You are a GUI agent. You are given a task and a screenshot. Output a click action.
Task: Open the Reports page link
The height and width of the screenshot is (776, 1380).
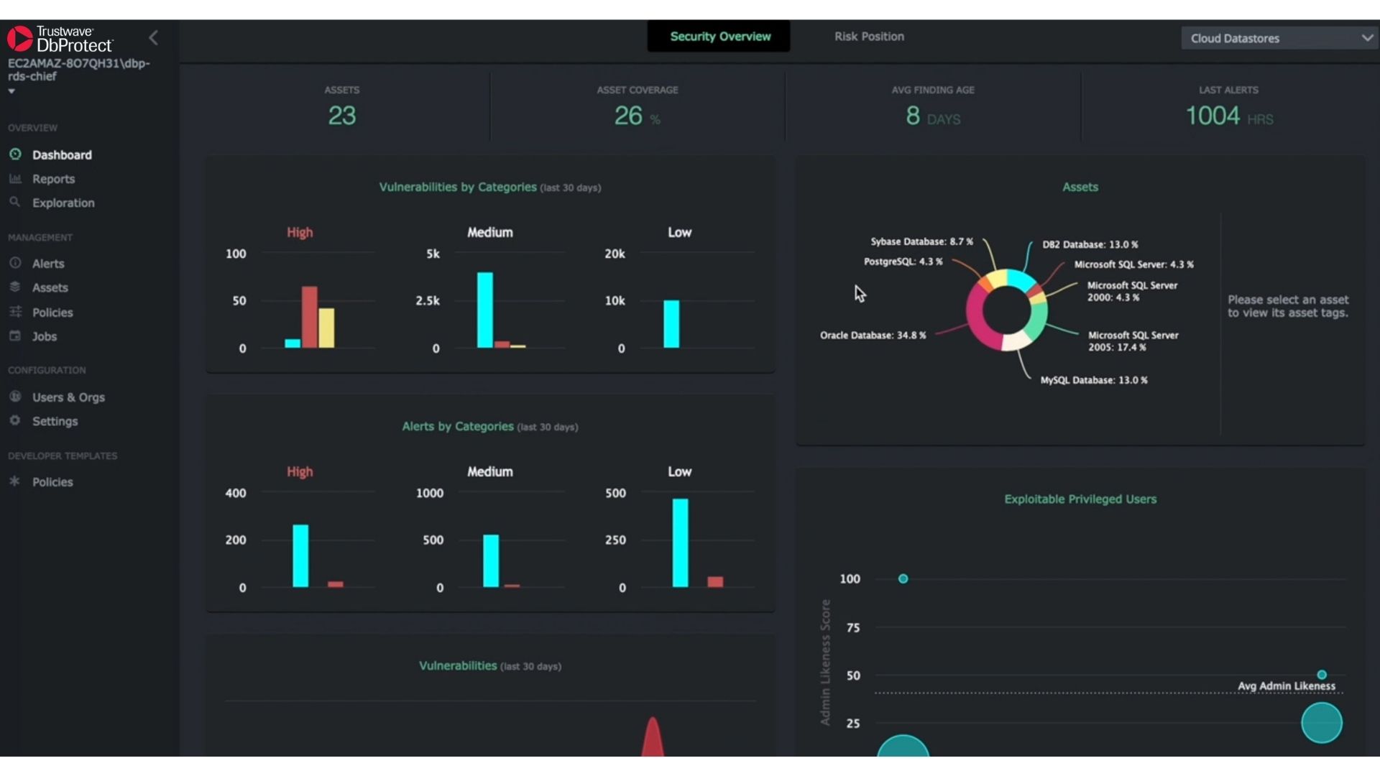coord(54,179)
